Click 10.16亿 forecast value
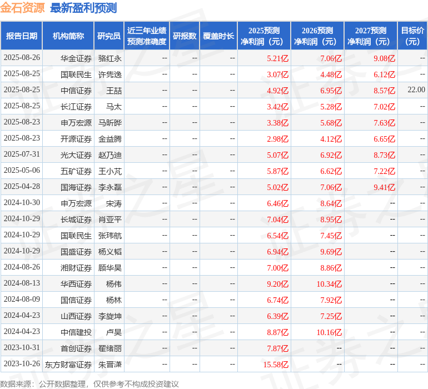The image size is (428, 389). point(329,332)
